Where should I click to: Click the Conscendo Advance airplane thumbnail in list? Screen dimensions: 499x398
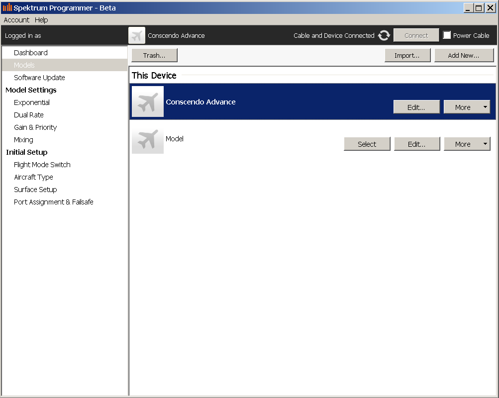tap(148, 102)
